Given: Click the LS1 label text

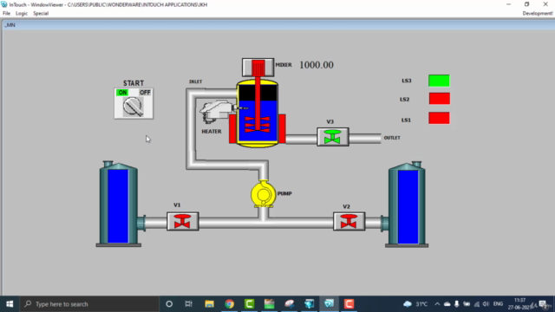Looking at the screenshot, I should click(x=406, y=120).
